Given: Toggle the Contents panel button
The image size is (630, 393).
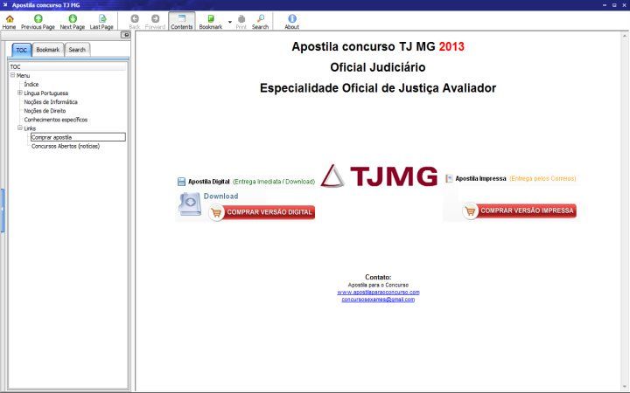Looking at the screenshot, I should pos(182,22).
